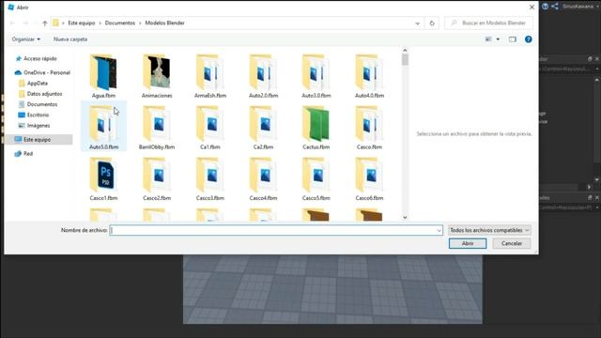Open the dialog help icon
This screenshot has height=338, width=601.
click(528, 39)
